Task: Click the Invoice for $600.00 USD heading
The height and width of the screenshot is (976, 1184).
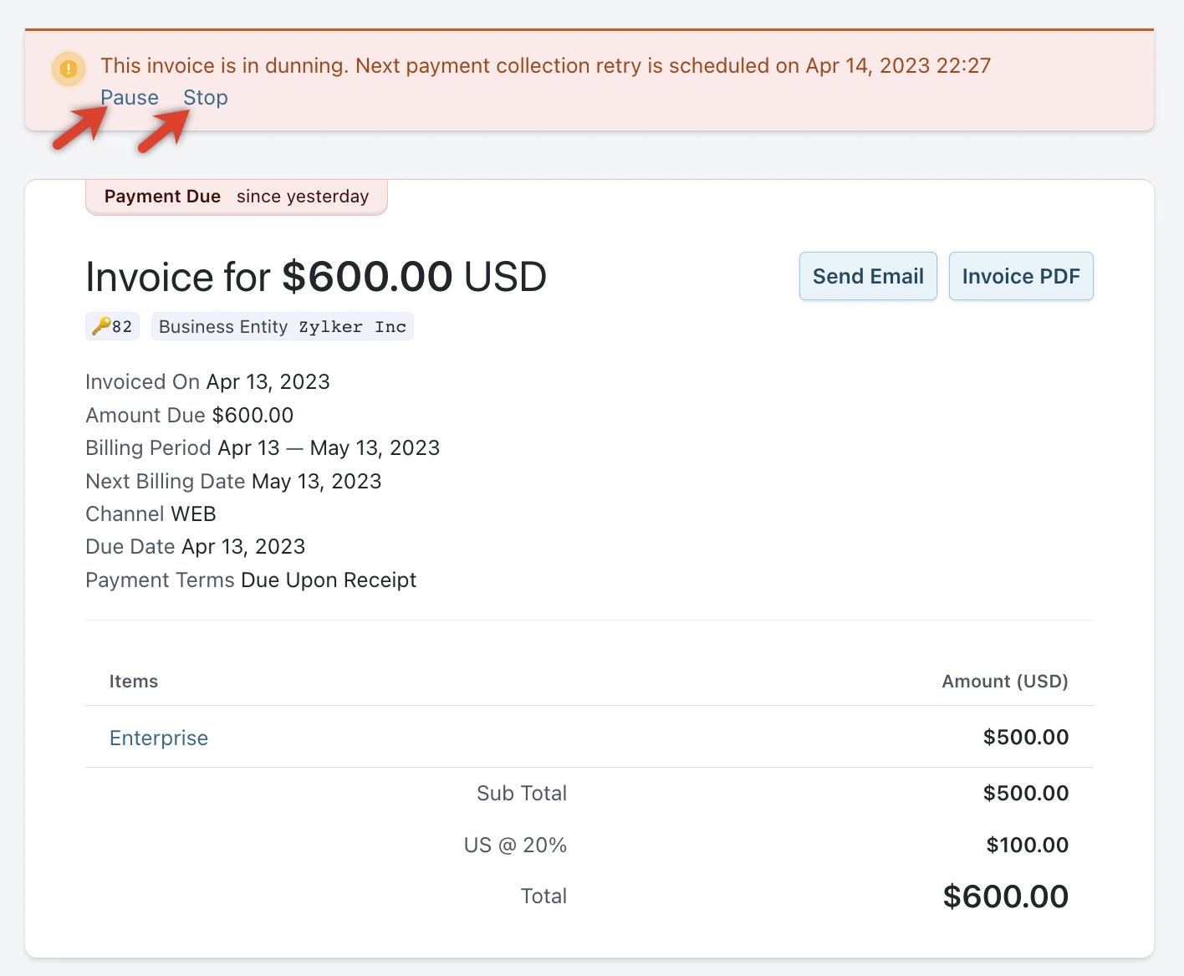Action: [316, 277]
